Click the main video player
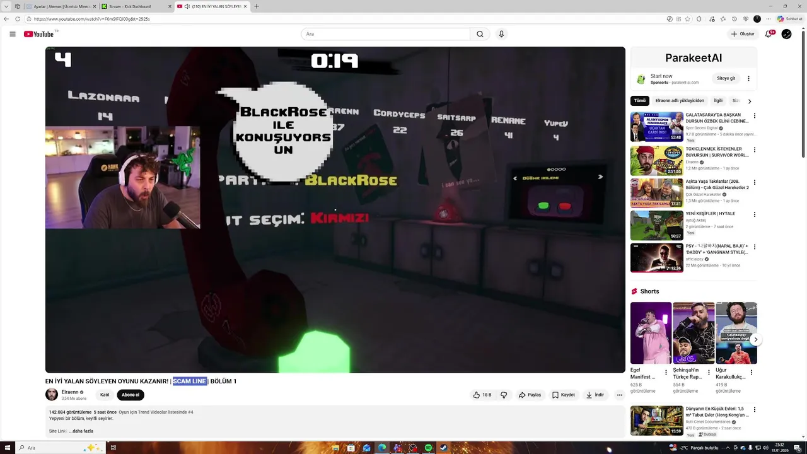Viewport: 807px width, 454px height. pos(335,209)
